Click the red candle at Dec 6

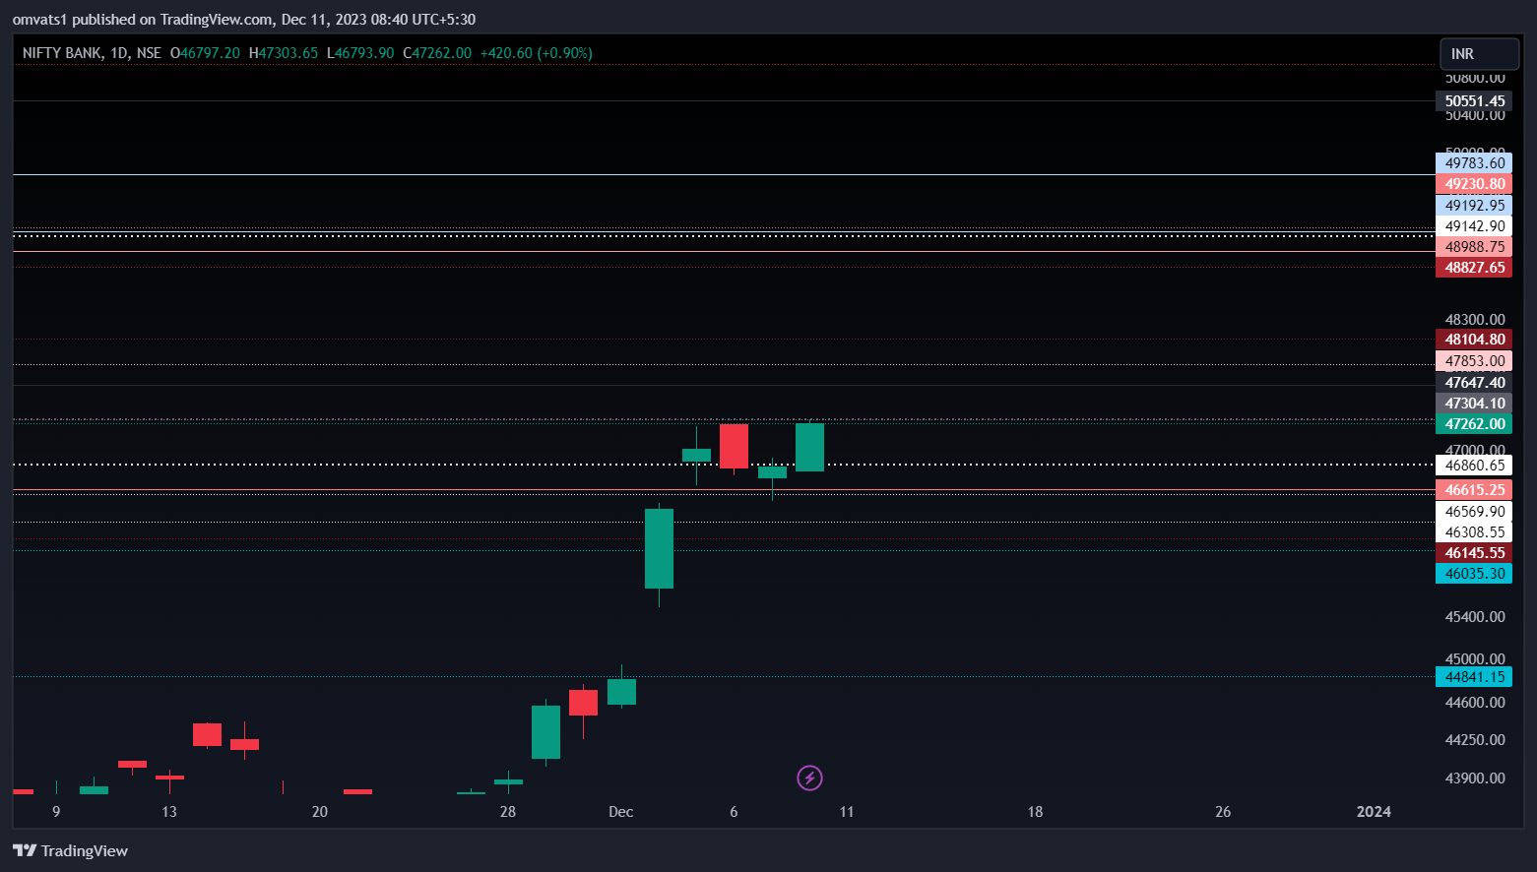coord(734,446)
